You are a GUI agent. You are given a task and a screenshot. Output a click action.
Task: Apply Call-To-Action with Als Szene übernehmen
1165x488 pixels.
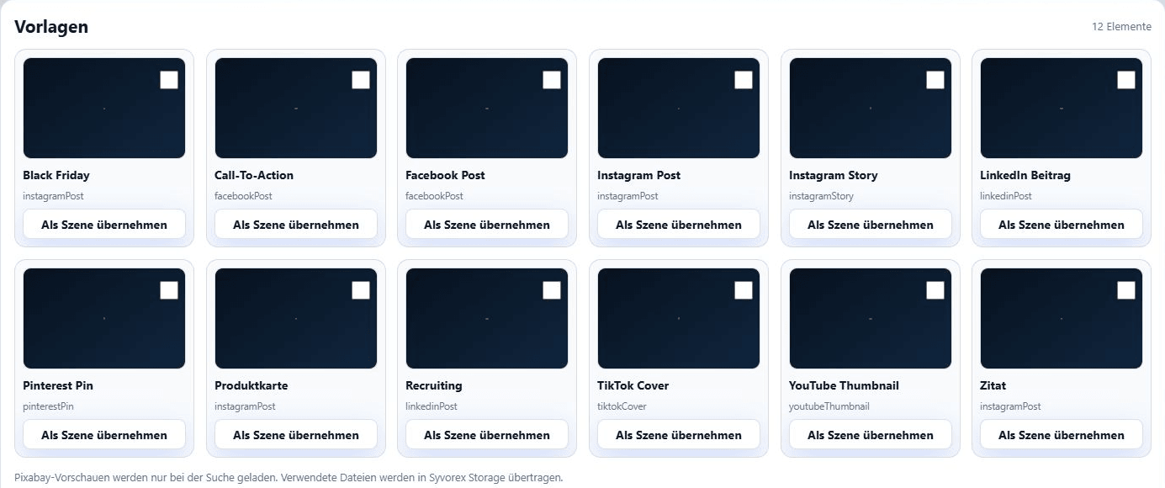point(296,225)
